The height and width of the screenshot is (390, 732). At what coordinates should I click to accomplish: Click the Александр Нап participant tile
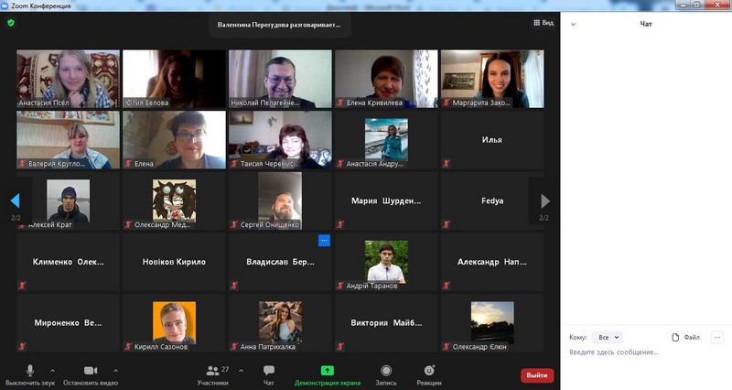click(x=492, y=262)
